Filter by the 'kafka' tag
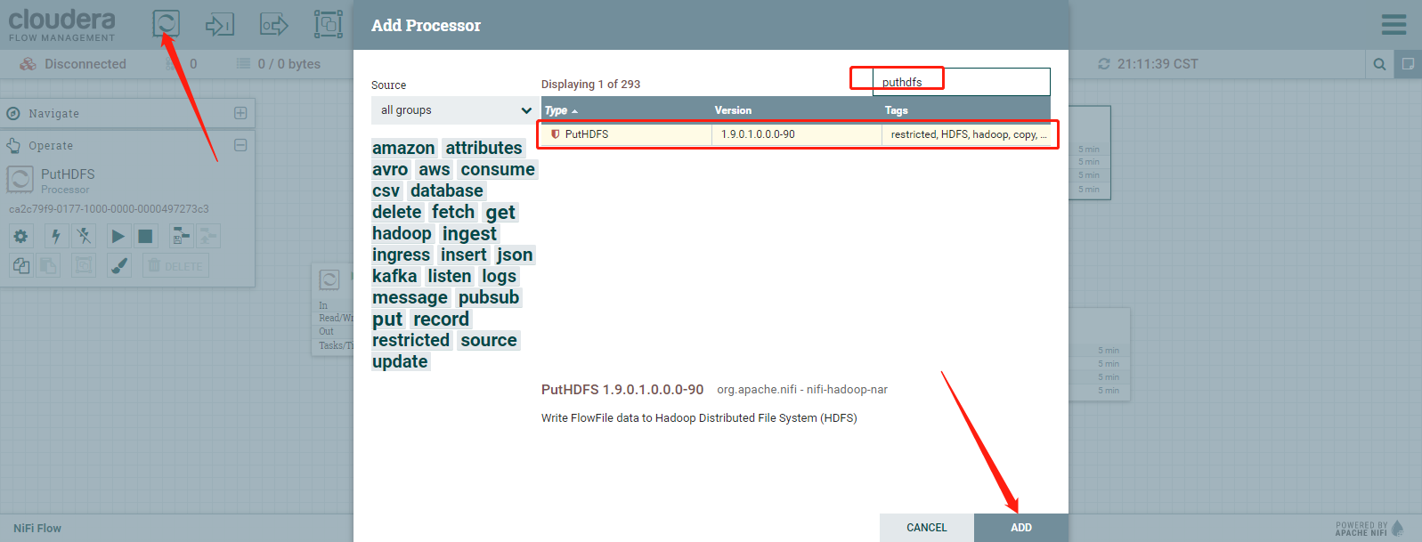This screenshot has height=542, width=1422. pos(394,276)
